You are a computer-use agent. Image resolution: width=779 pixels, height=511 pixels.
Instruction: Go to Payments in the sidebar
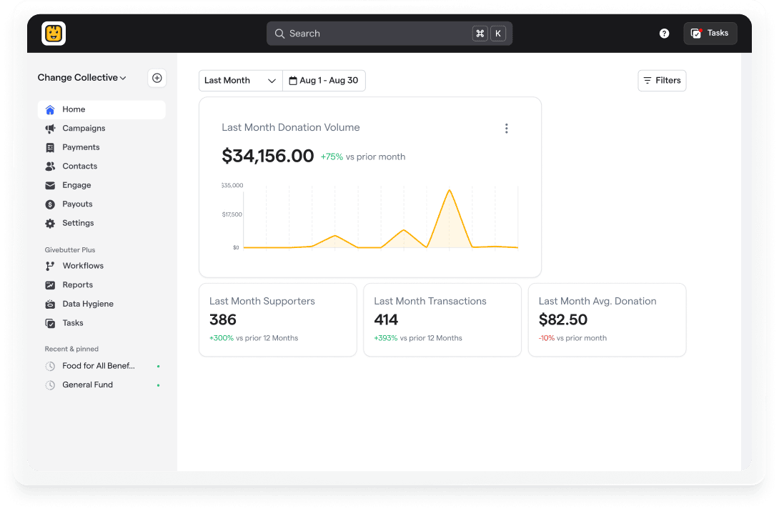coord(81,147)
